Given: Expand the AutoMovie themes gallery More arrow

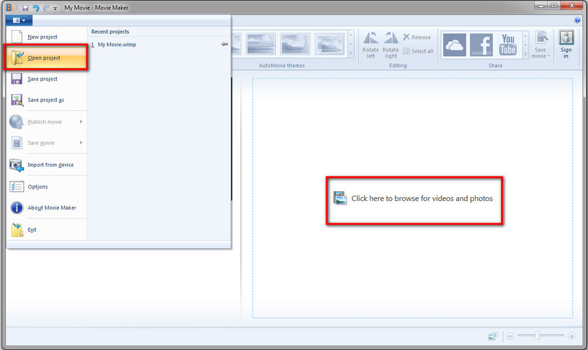Looking at the screenshot, I should click(x=351, y=53).
